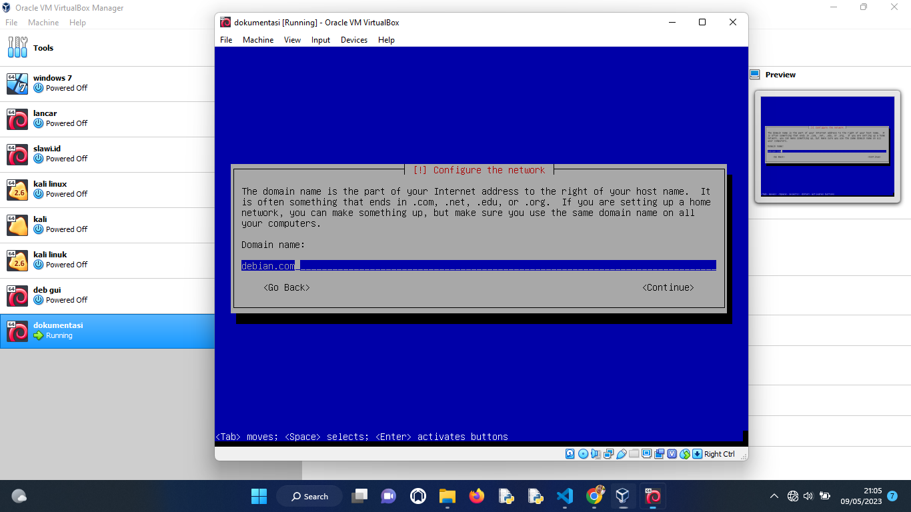
Task: Open the Devices menu
Action: click(x=354, y=40)
